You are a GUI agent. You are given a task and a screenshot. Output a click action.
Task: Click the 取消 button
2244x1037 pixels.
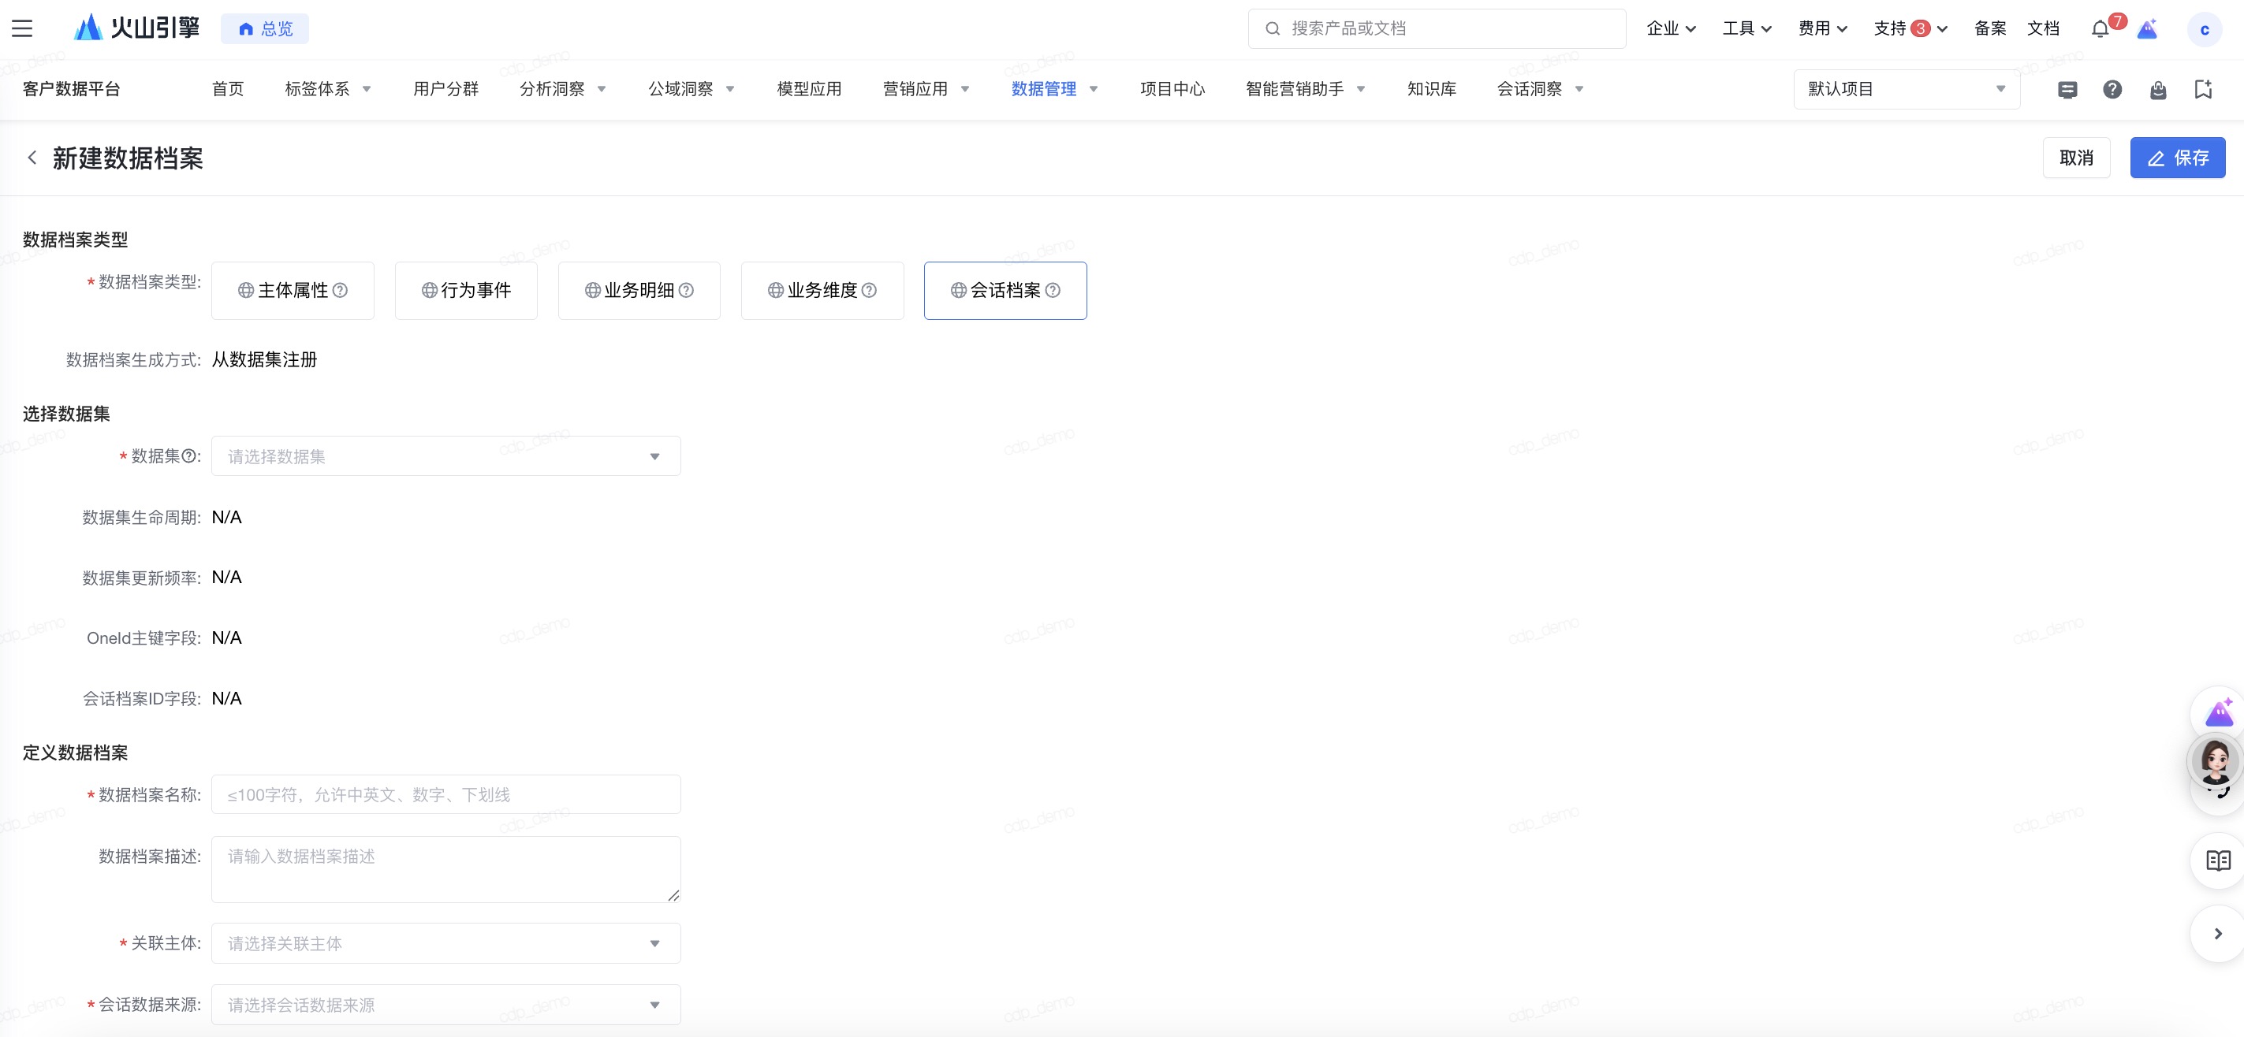pyautogui.click(x=2076, y=158)
